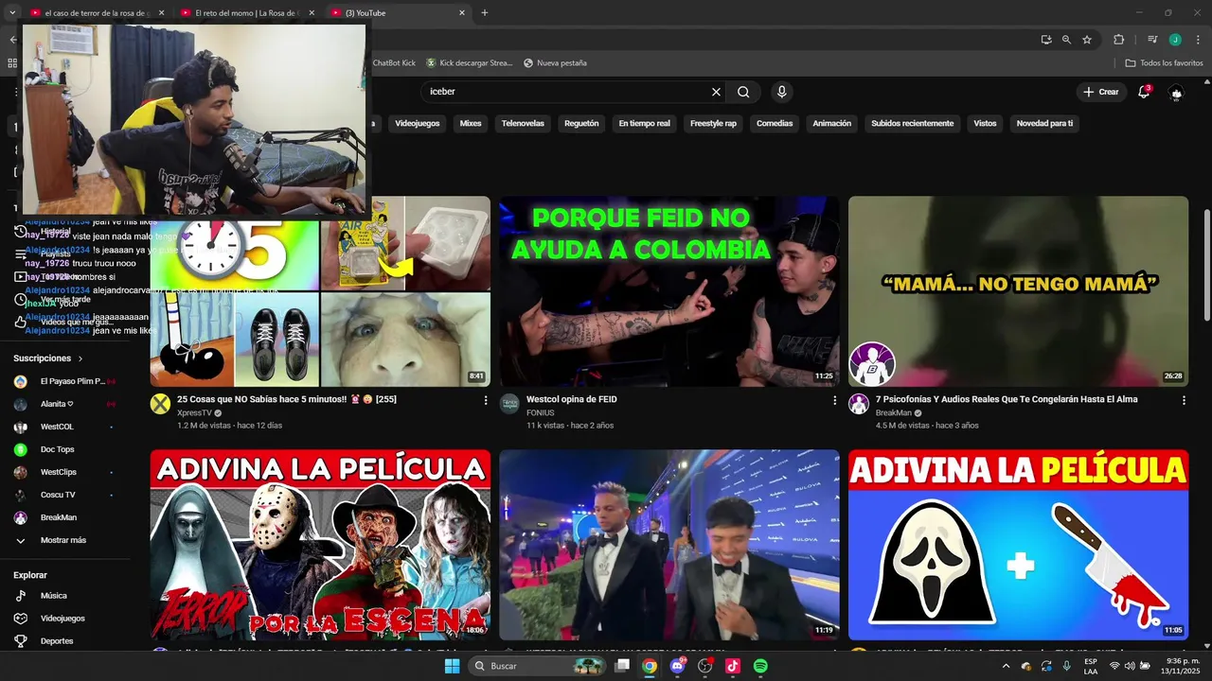1212x681 pixels.
Task: Go to XpressTV channel name link
Action: coord(194,413)
